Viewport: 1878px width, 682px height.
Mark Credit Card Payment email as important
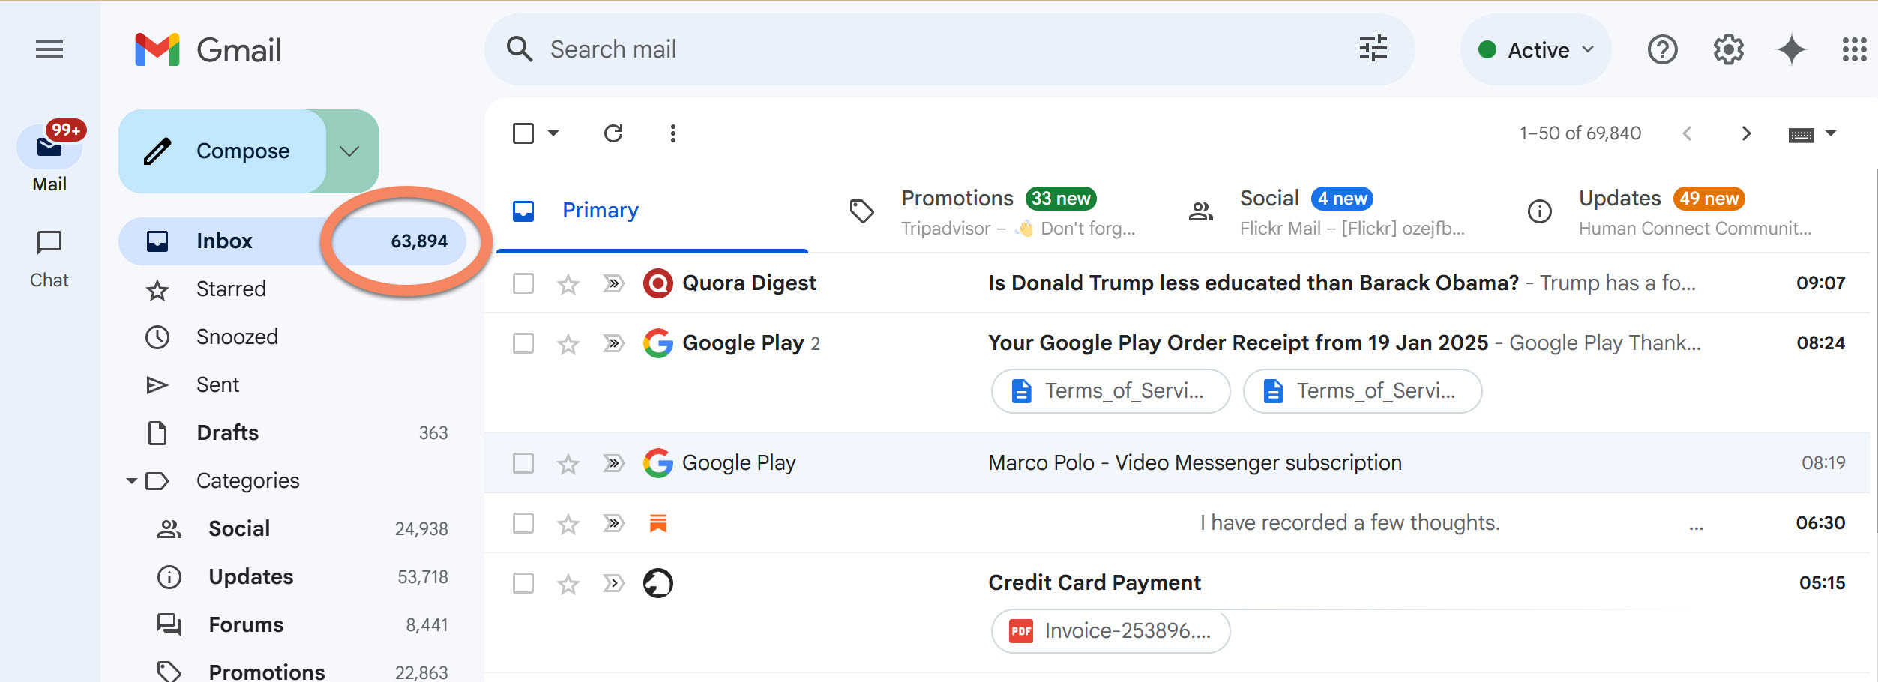(613, 583)
